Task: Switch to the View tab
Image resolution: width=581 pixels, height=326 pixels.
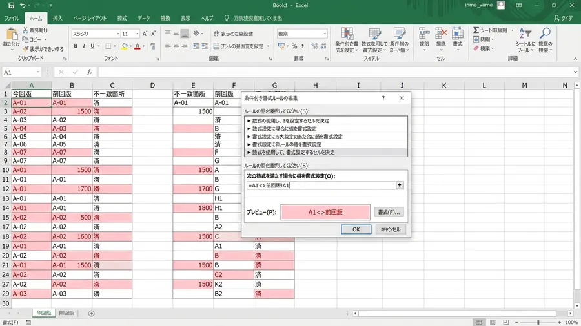Action: [x=185, y=18]
